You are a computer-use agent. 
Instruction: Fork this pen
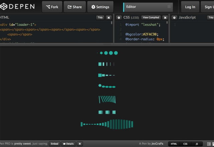click(52, 7)
